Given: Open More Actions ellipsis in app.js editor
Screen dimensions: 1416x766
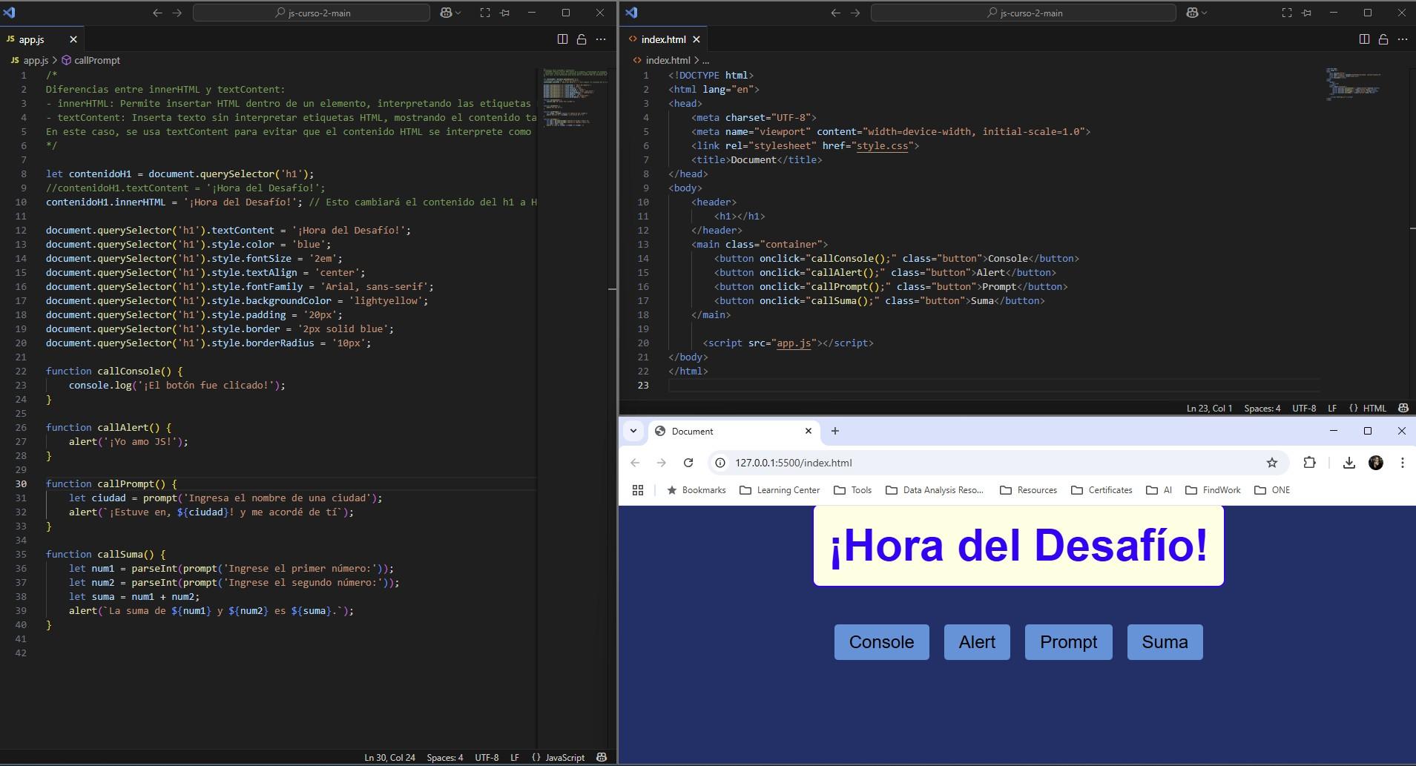Looking at the screenshot, I should coord(601,39).
